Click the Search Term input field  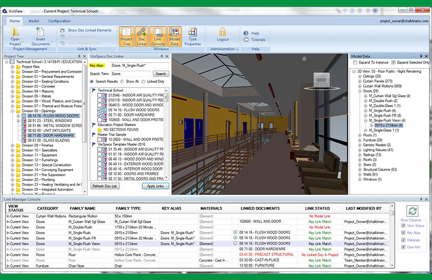[x=131, y=74]
